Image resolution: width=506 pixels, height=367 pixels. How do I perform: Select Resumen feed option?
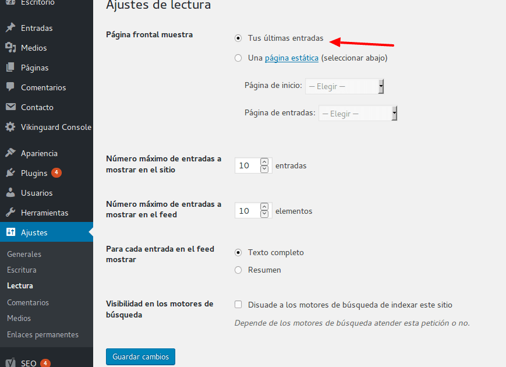point(238,270)
